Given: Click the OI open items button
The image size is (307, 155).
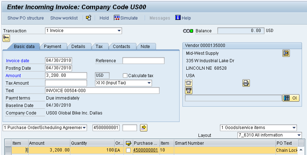Looking at the screenshot, I should [x=291, y=98].
